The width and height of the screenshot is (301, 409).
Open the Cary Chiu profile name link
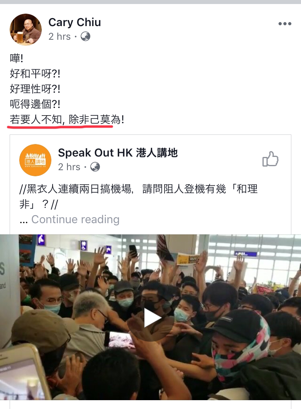tap(75, 22)
